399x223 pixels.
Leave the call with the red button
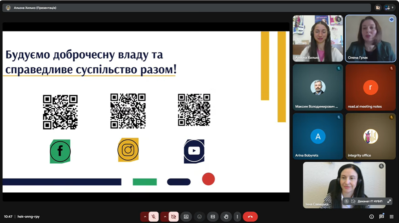coord(250,217)
